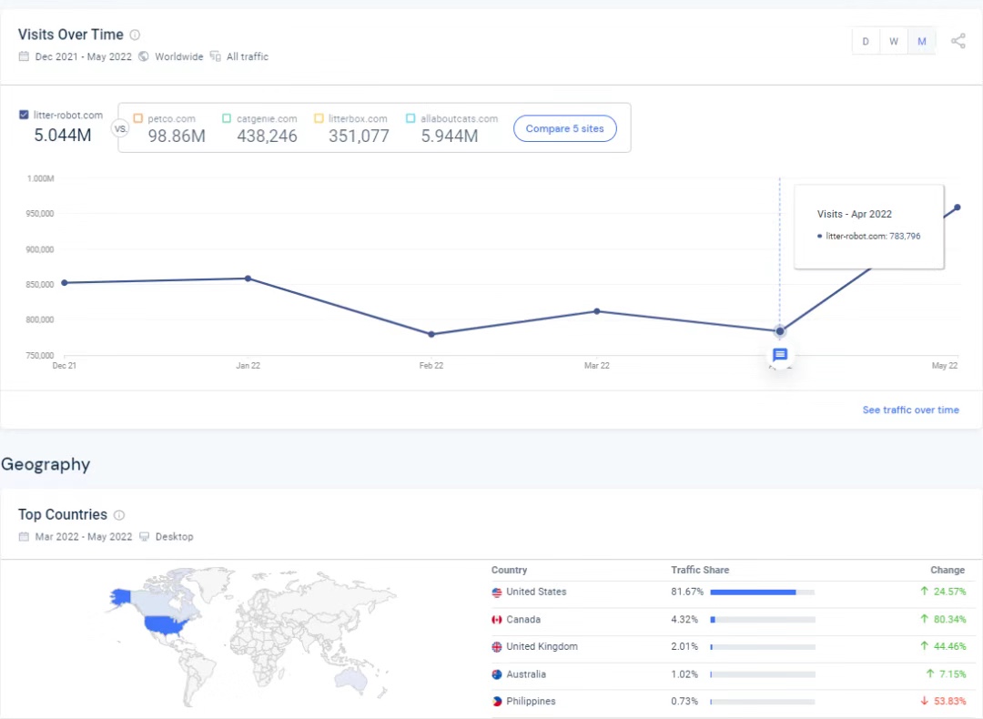Tick the catgenie.com comparison checkbox

click(x=227, y=118)
